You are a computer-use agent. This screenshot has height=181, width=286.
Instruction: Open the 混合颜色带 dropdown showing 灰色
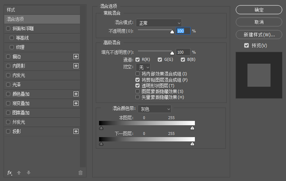[155, 109]
